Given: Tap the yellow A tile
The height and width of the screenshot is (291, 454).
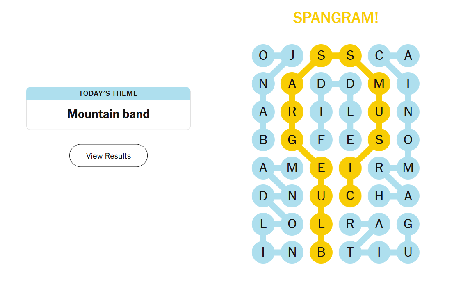Looking at the screenshot, I should 292,84.
